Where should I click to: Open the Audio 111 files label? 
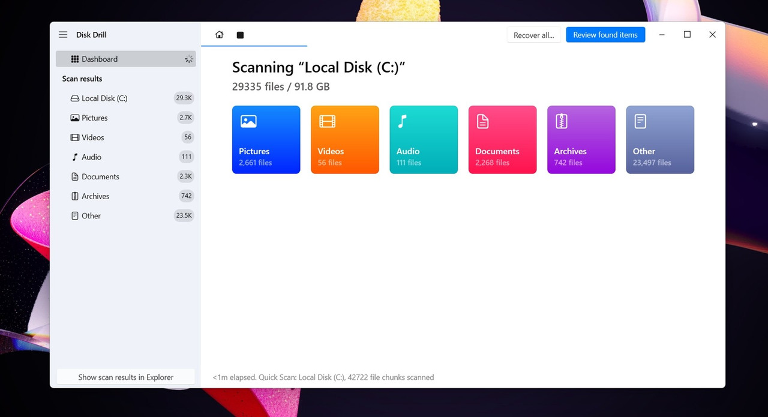click(x=409, y=163)
